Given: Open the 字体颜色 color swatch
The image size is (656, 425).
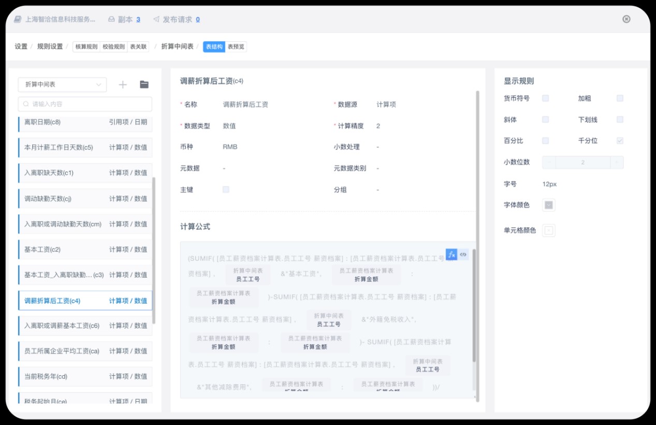Looking at the screenshot, I should (549, 206).
